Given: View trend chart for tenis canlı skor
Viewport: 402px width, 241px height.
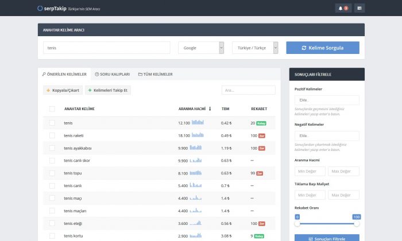Looking at the screenshot, I should coord(196,160).
